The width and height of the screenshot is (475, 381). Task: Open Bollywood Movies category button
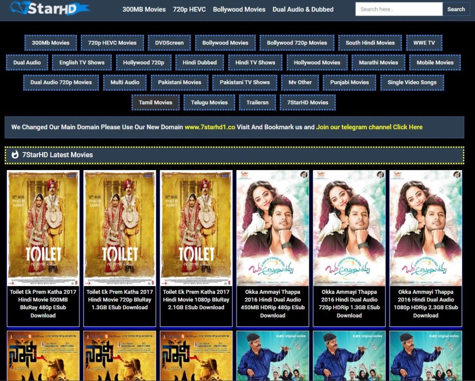225,43
